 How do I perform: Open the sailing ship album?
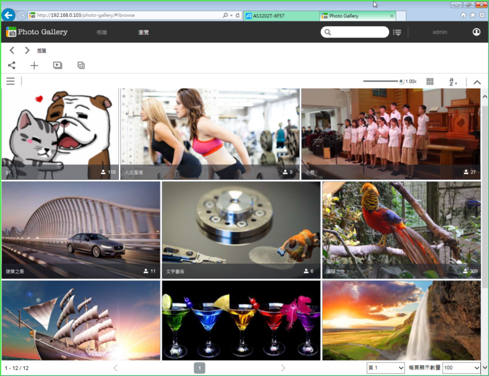tap(81, 320)
